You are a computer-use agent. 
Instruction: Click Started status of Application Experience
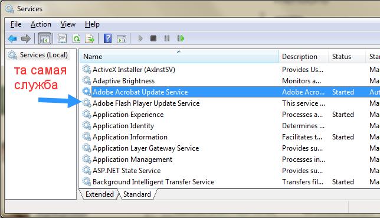click(x=343, y=115)
